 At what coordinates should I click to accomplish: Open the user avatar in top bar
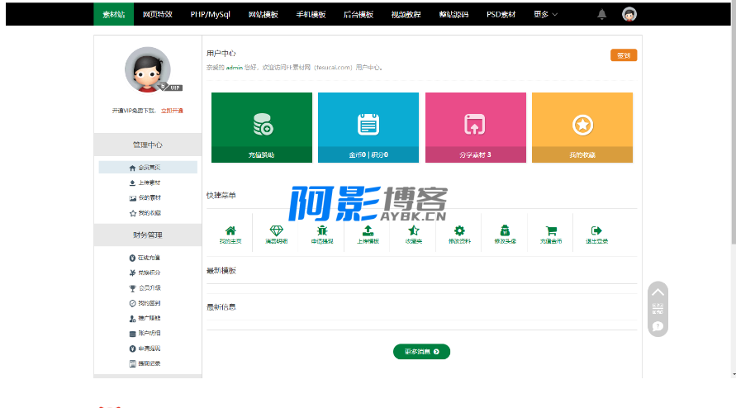629,14
